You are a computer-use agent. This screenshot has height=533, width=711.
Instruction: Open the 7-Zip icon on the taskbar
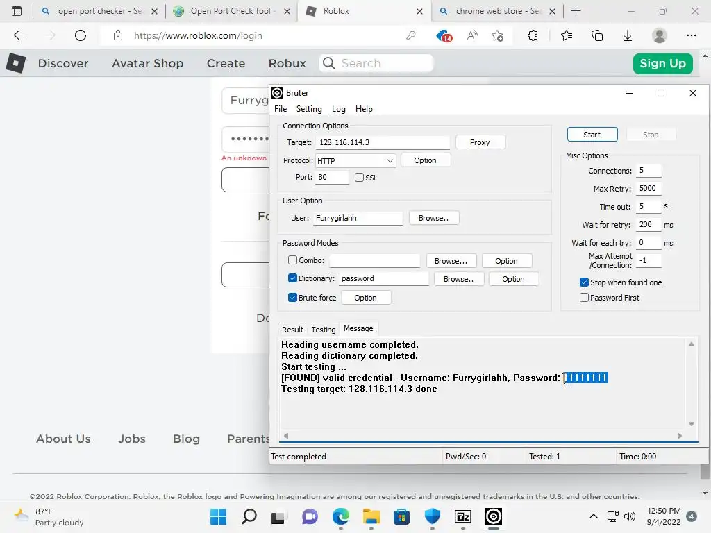(x=463, y=516)
